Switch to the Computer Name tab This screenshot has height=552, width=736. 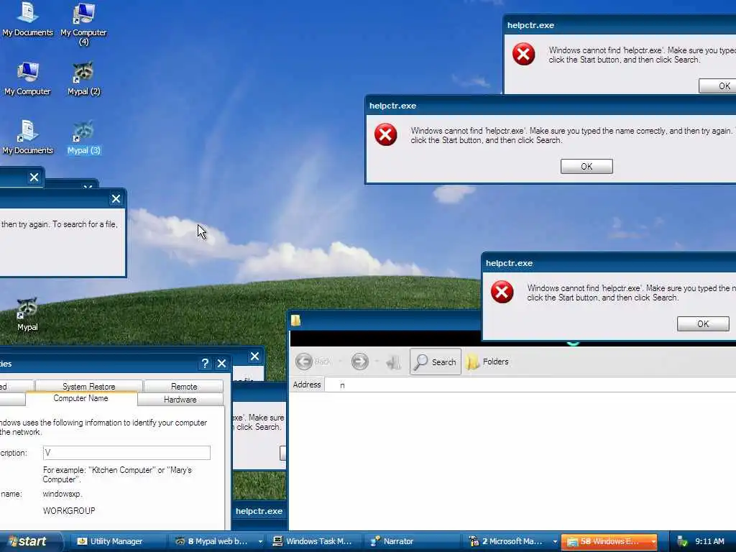pos(80,398)
